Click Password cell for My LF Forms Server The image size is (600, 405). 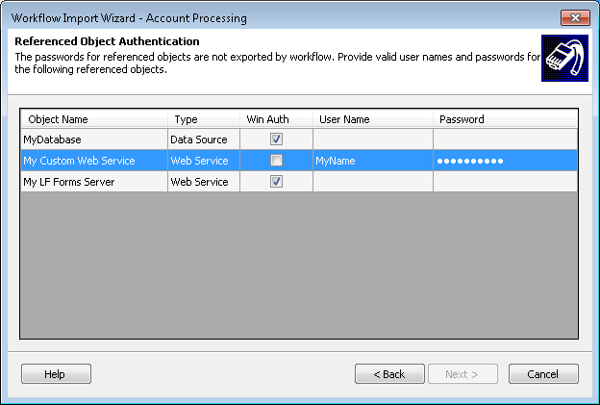504,182
